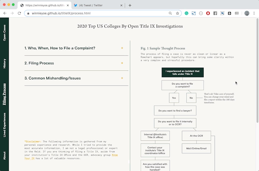
Task: Click 'Are you satisfied with how the case' box
Action: tap(155, 165)
